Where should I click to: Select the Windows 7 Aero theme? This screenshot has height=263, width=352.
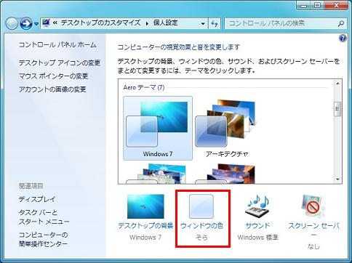tap(158, 128)
